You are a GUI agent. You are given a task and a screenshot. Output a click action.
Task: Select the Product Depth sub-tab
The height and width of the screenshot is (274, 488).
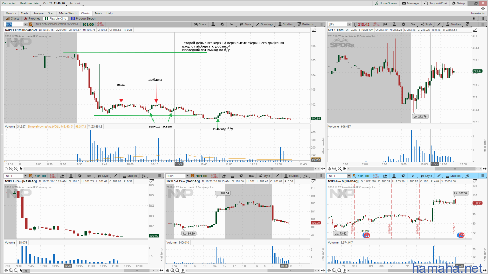(83, 19)
